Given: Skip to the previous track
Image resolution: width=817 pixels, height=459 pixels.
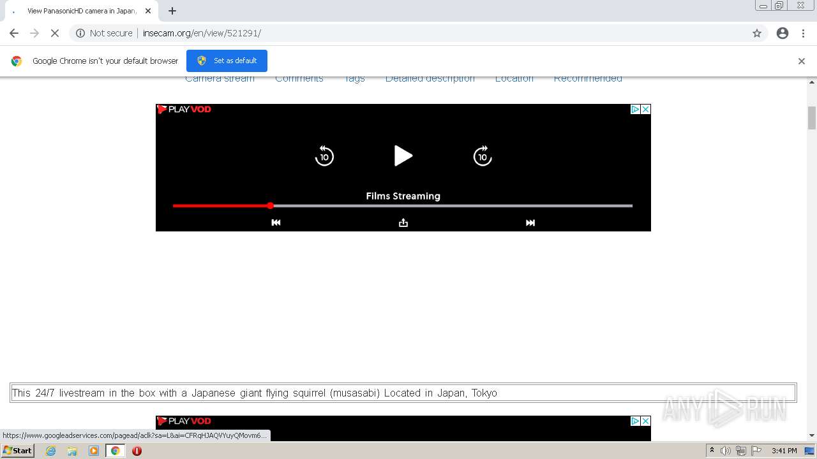Looking at the screenshot, I should 276,222.
